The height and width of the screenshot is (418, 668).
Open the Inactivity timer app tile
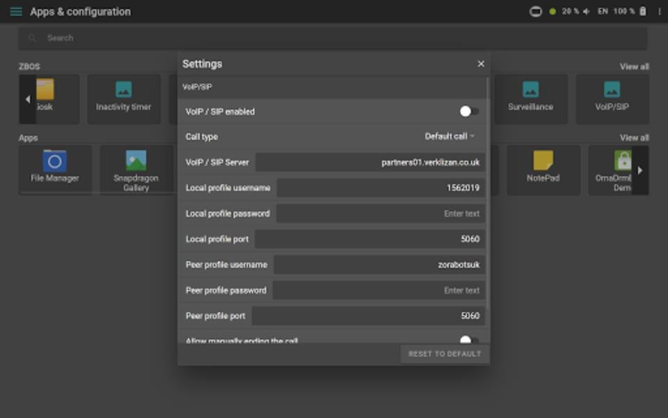(124, 99)
